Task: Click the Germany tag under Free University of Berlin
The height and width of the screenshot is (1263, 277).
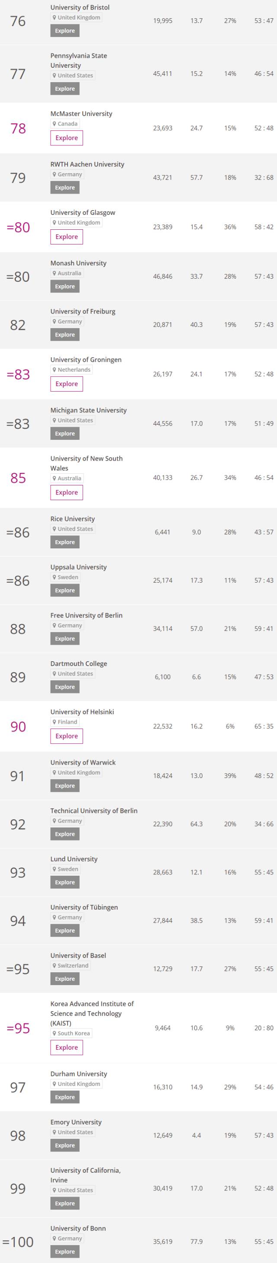Action: click(68, 626)
